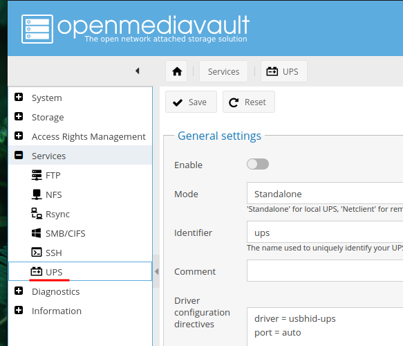This screenshot has width=403, height=346.
Task: Expand the Storage tree node
Action: click(x=19, y=116)
